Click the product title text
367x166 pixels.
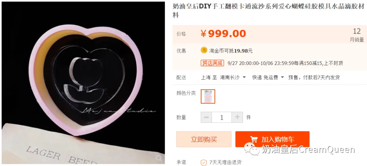coord(269,11)
